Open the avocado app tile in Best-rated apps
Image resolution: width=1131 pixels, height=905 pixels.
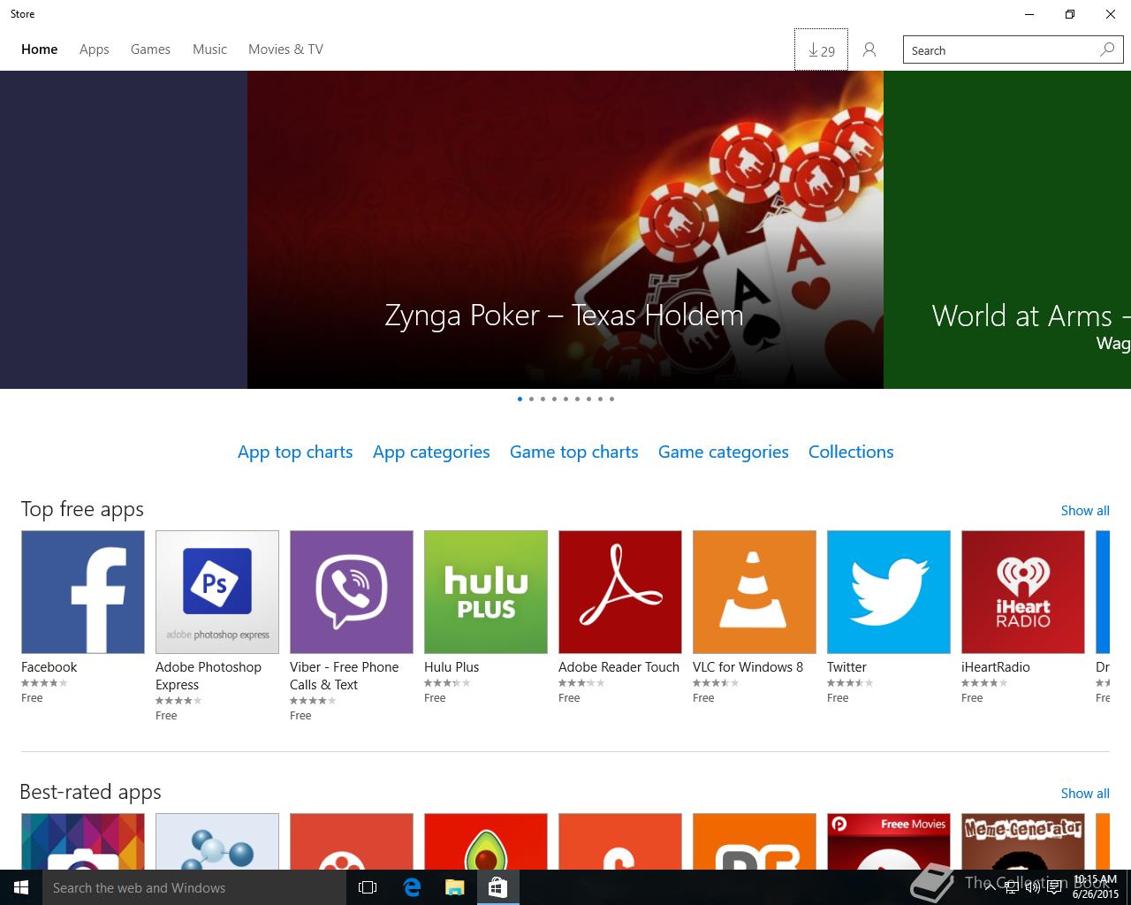486,841
